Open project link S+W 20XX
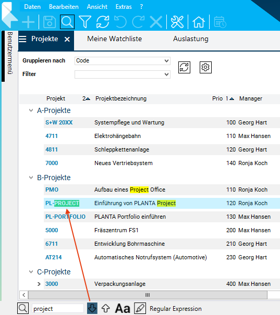The width and height of the screenshot is (280, 315). coord(59,122)
